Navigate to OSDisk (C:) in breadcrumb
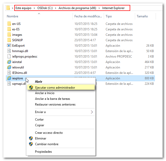This screenshot has height=161, width=166. [45, 8]
